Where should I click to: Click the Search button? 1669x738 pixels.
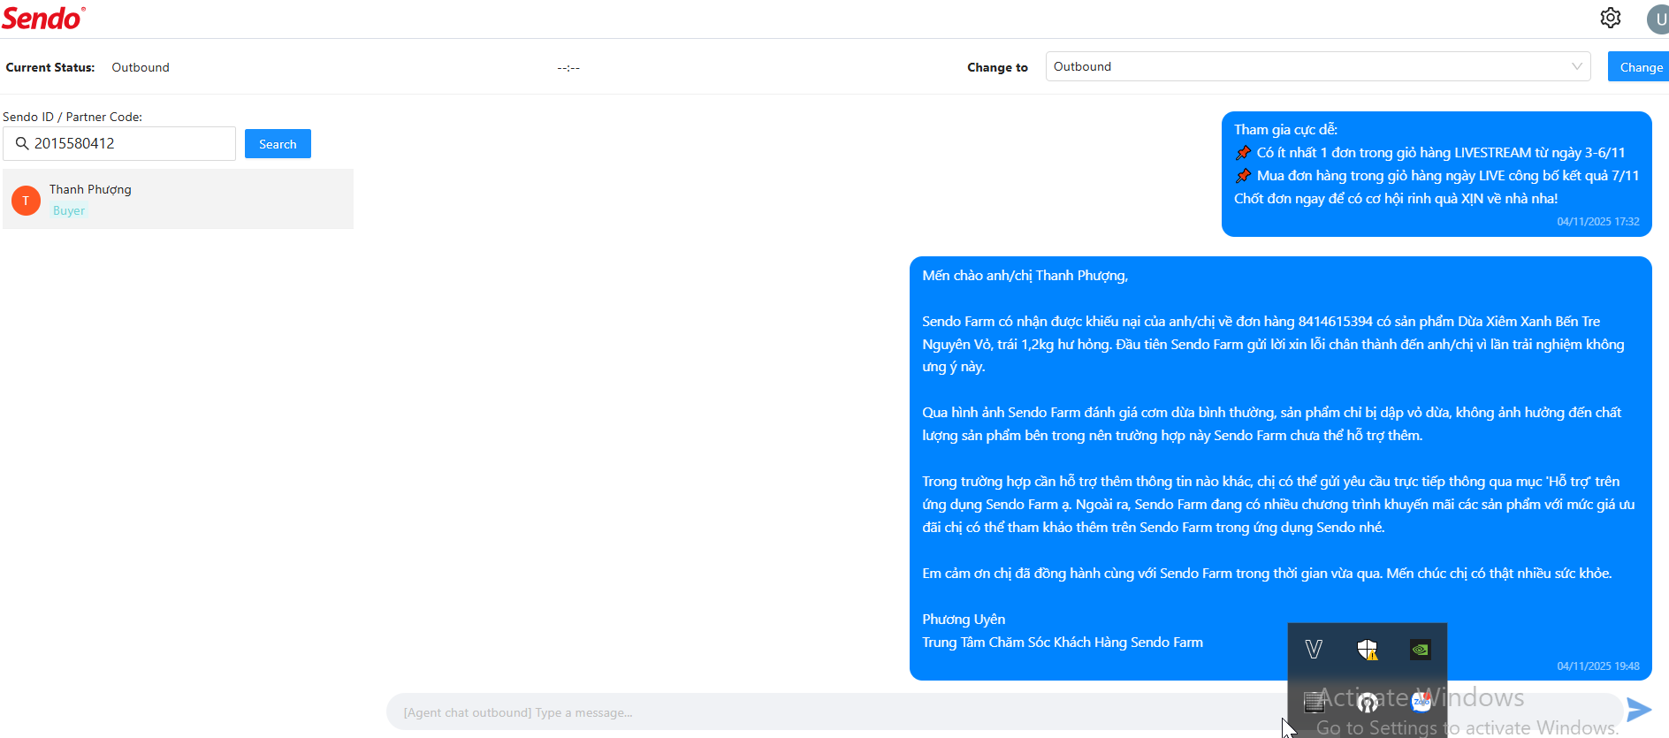[278, 144]
